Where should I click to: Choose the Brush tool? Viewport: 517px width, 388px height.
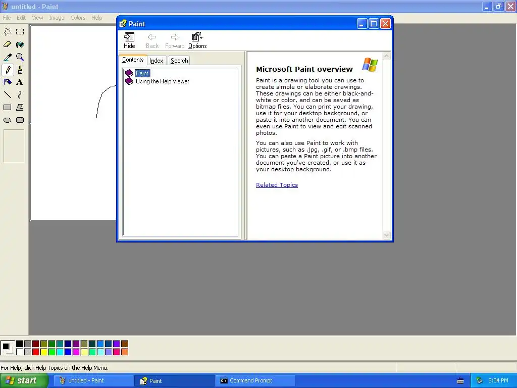(x=20, y=70)
